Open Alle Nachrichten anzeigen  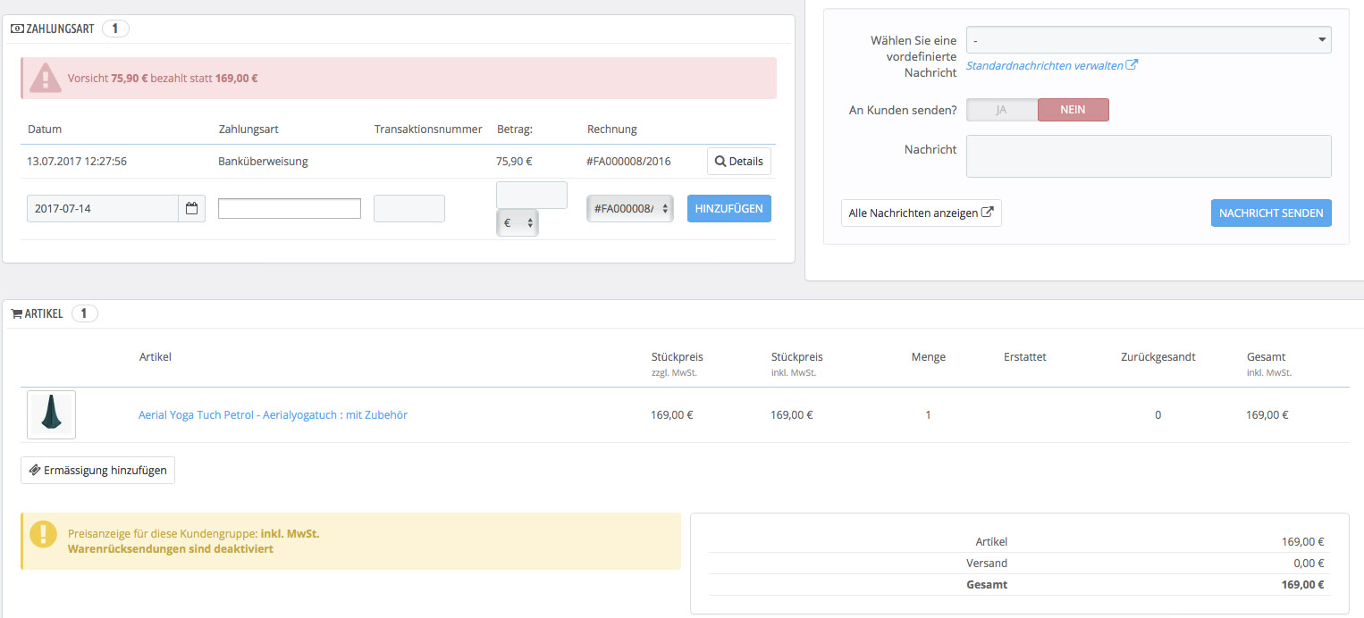[921, 213]
